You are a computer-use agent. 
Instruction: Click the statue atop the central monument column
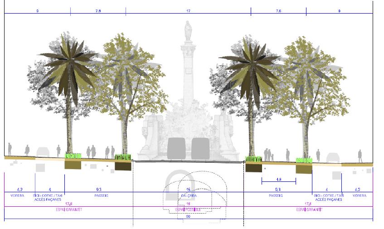coord(188,30)
